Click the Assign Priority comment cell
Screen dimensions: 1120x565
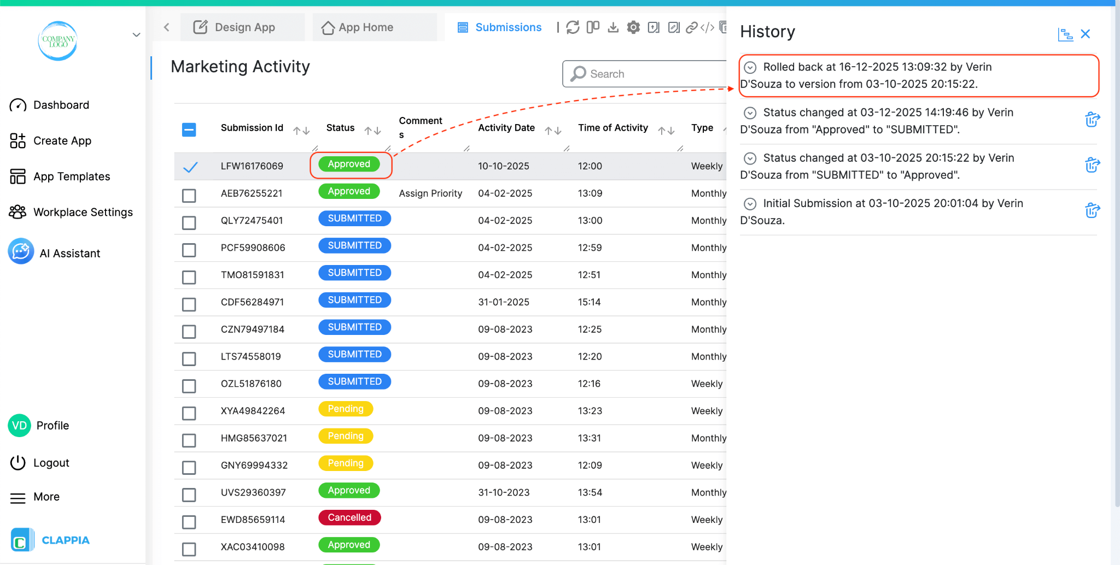click(x=430, y=193)
